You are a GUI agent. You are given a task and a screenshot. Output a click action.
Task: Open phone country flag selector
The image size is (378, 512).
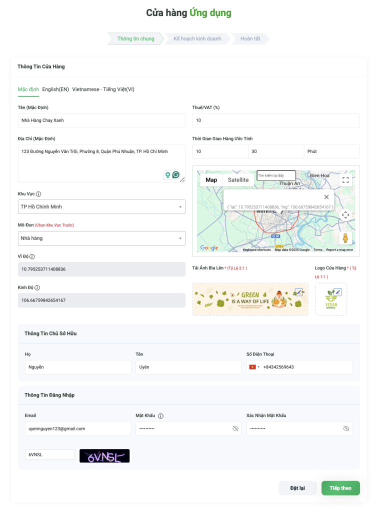(254, 367)
